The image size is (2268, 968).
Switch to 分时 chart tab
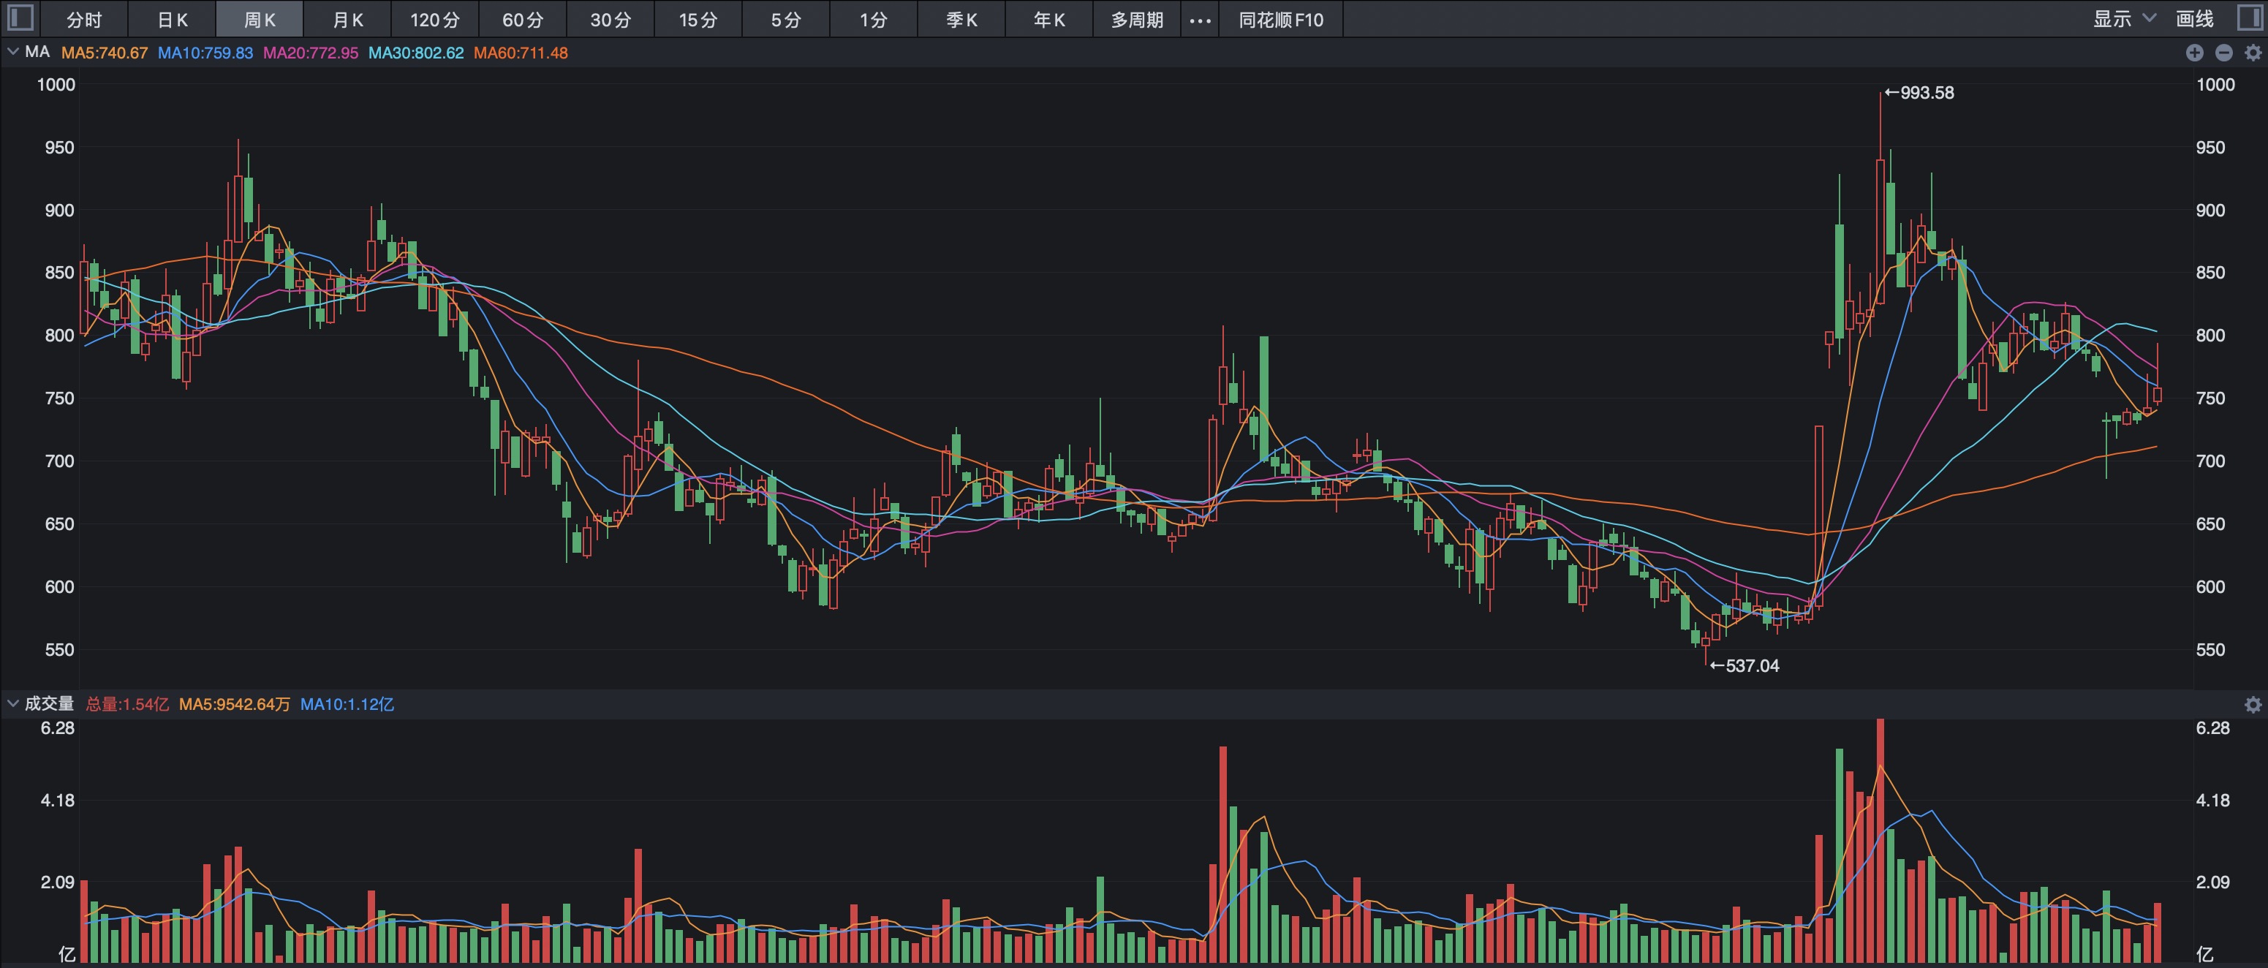click(85, 20)
